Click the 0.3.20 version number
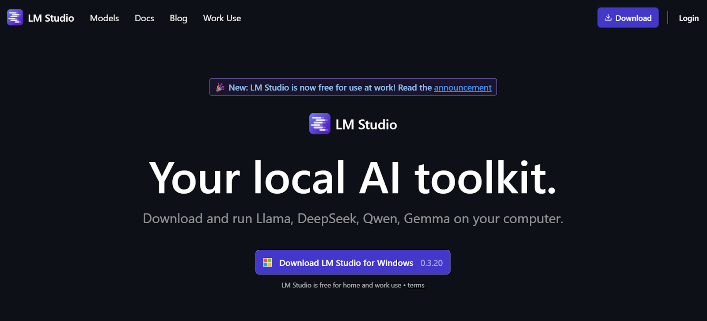 (x=431, y=263)
